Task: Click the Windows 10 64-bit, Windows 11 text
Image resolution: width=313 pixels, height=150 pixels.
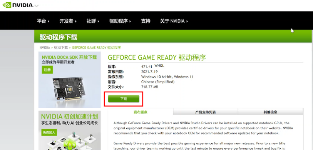Action: pyautogui.click(x=167, y=77)
